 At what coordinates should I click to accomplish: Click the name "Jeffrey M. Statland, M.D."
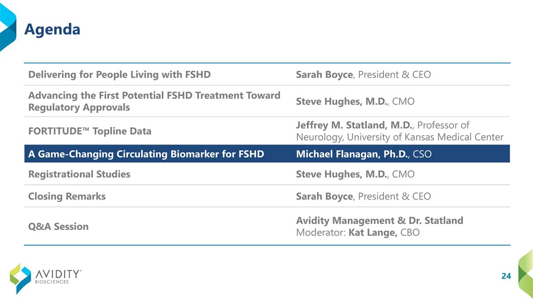click(353, 125)
